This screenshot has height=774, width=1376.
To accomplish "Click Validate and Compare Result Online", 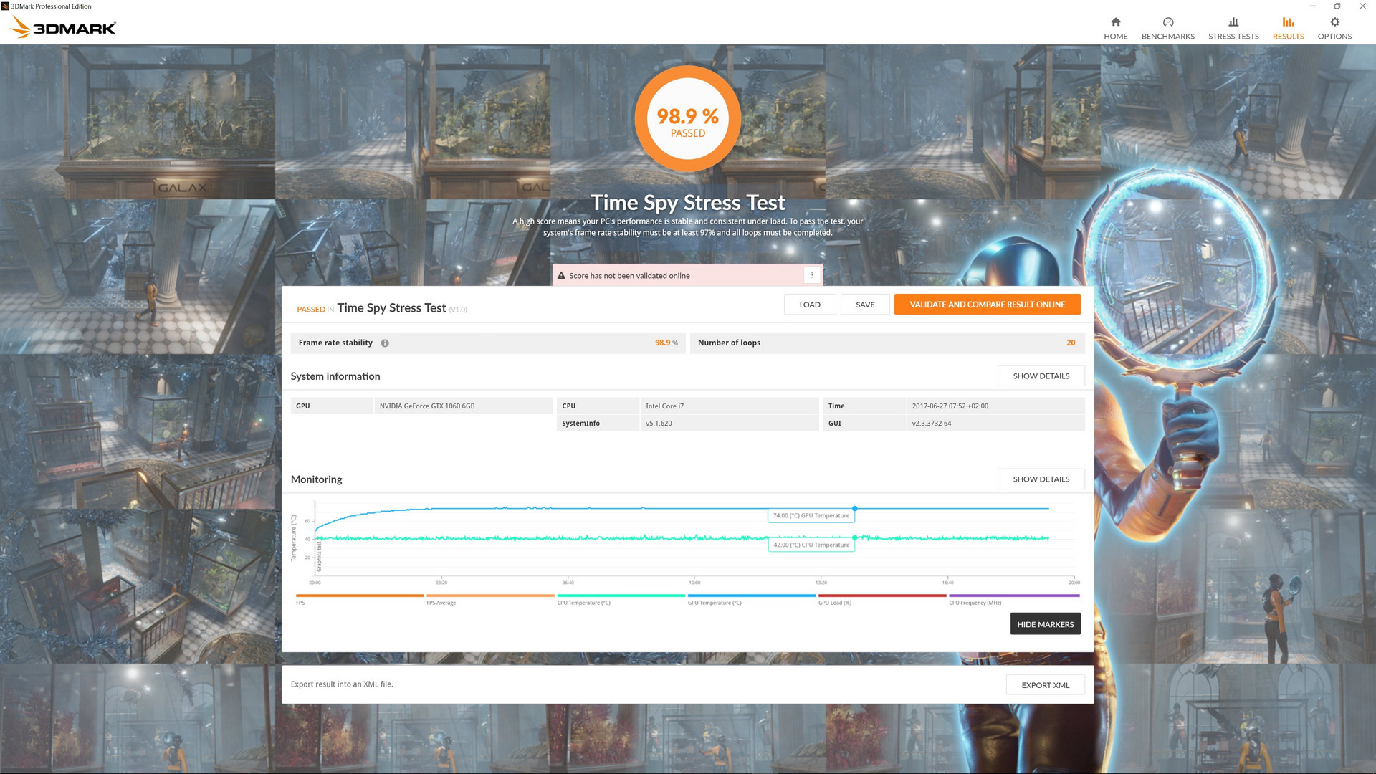I will (x=987, y=305).
